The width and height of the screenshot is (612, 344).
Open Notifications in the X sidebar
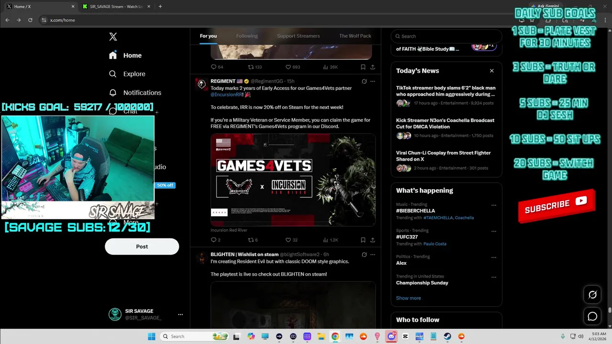click(135, 93)
